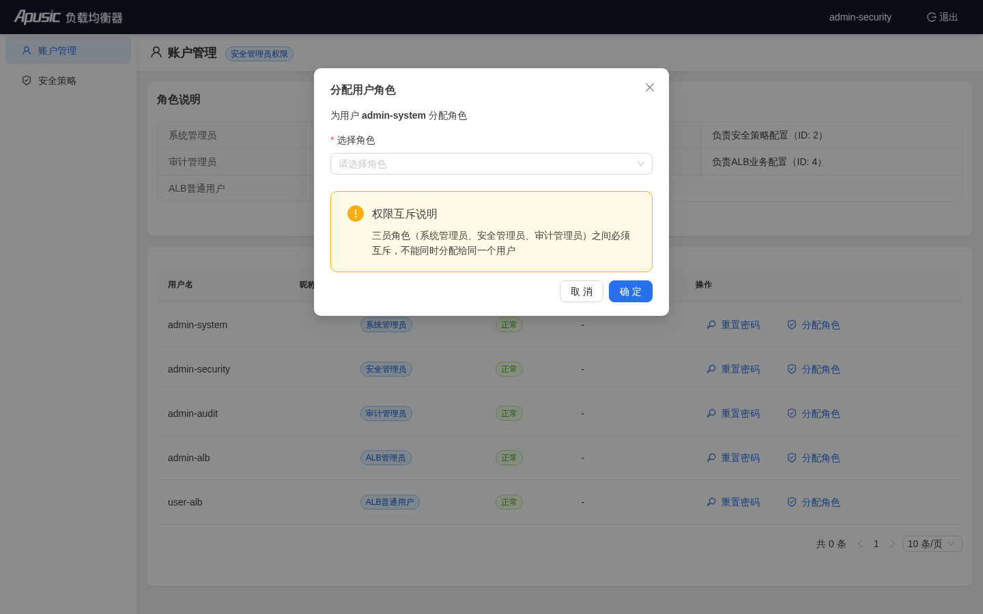Click the user icon next to 账户管理 sidebar item
Image resolution: width=983 pixels, height=614 pixels.
(x=27, y=50)
